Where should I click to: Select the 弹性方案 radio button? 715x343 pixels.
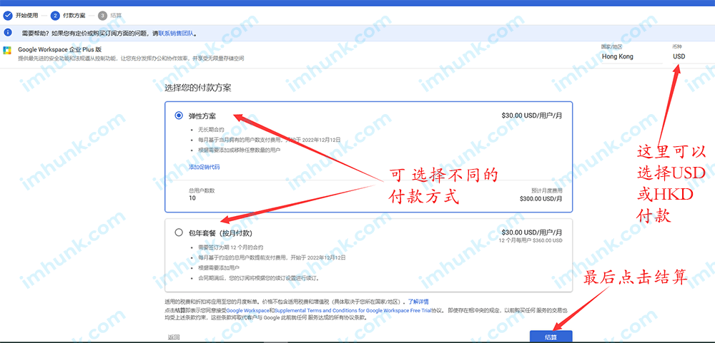[x=179, y=116]
